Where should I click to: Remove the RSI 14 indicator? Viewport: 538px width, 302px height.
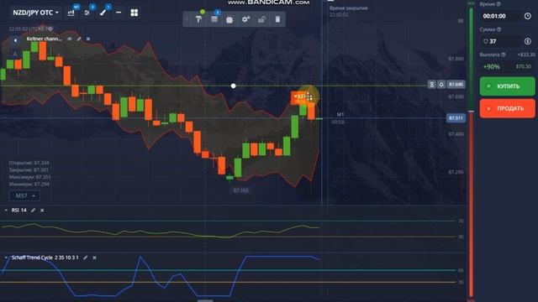(x=42, y=211)
